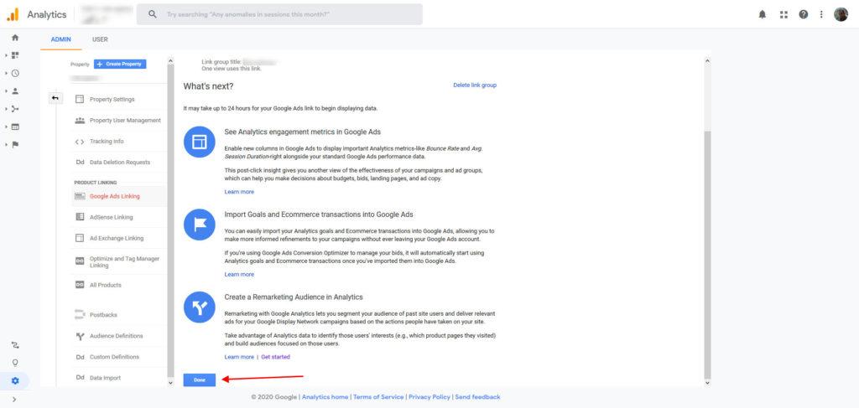
Task: Open the Privacy Policy footer link
Action: (x=429, y=397)
